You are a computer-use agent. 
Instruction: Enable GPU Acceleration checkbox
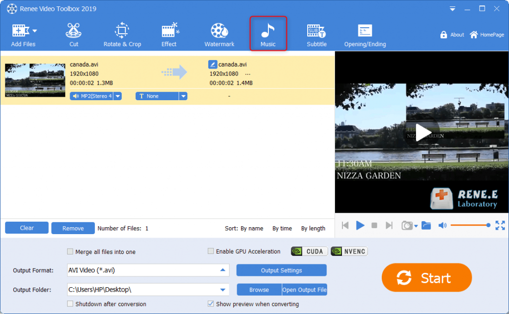pyautogui.click(x=211, y=251)
